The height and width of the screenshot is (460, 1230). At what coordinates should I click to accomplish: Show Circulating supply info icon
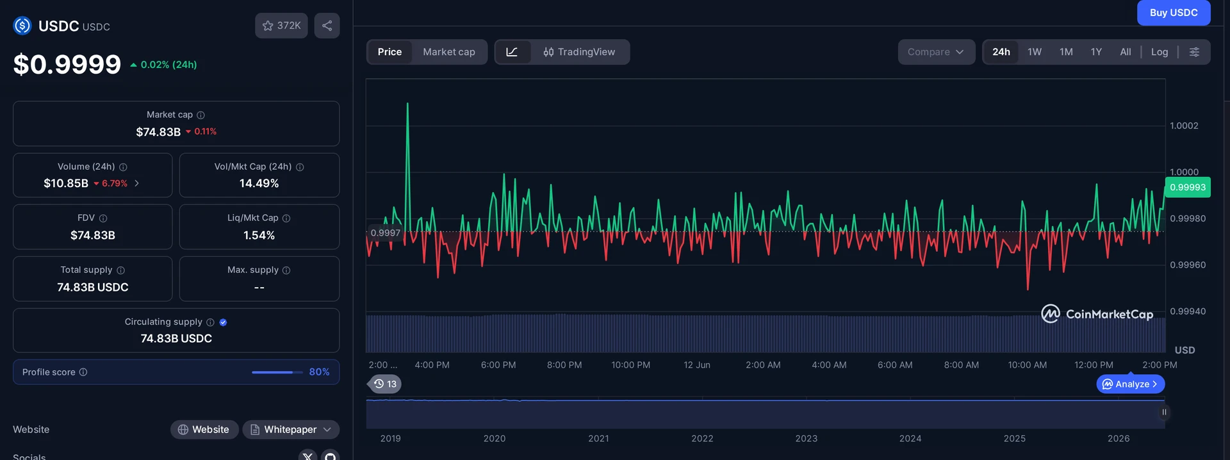point(210,322)
